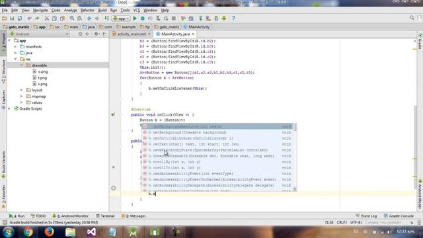Expand the values folder
The width and height of the screenshot is (423, 238).
[x=22, y=102]
